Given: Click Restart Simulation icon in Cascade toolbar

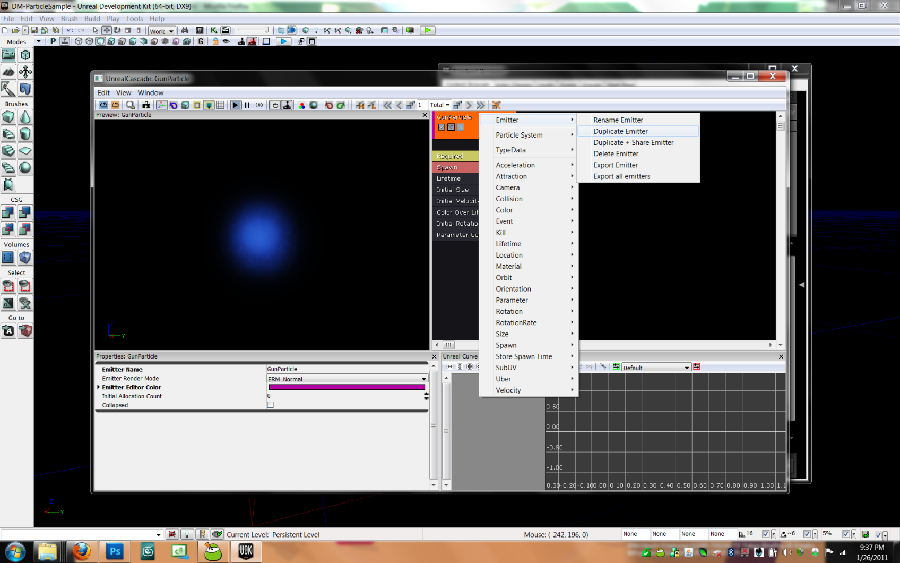Looking at the screenshot, I should pos(103,105).
